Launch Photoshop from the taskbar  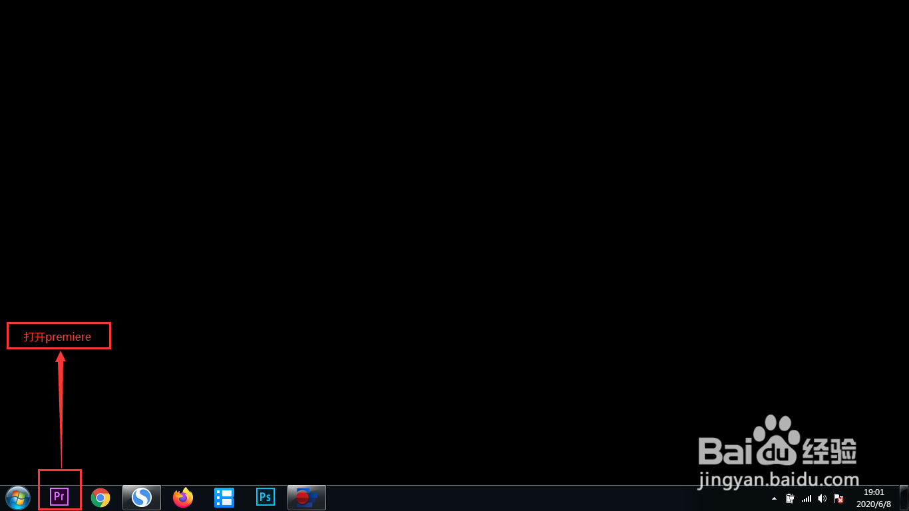[266, 497]
